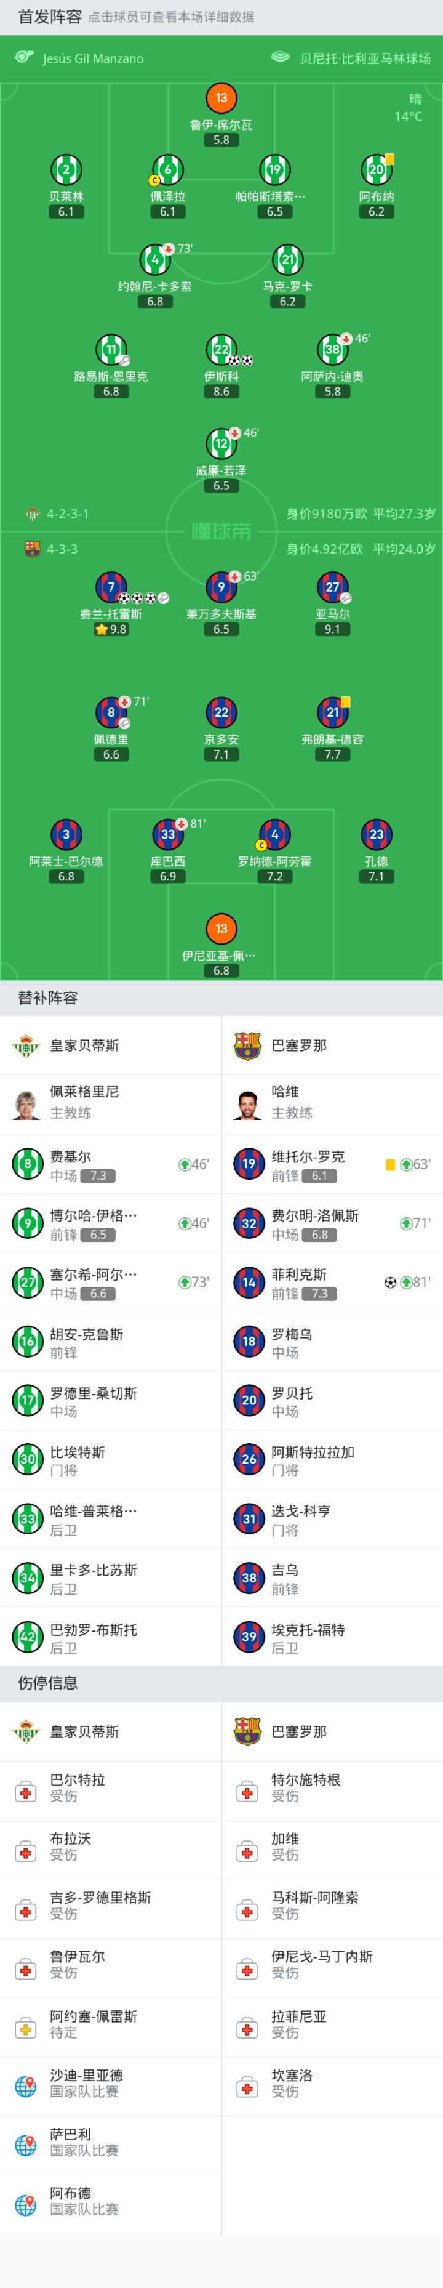Open substitute 维托尔-罗克 number 19 row
443x2288 pixels.
(332, 1164)
